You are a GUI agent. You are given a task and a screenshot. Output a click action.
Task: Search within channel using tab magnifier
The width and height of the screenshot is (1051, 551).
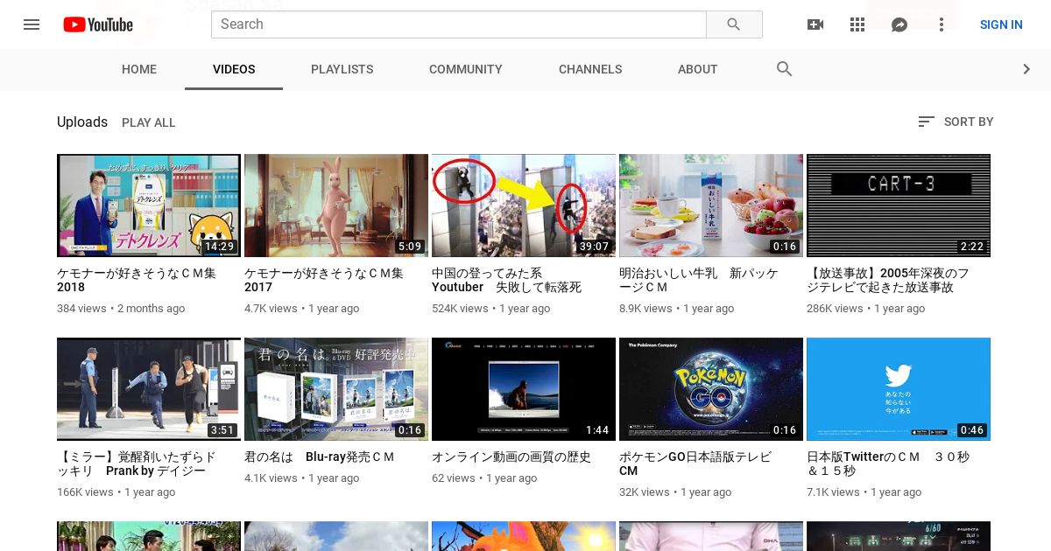(x=785, y=69)
